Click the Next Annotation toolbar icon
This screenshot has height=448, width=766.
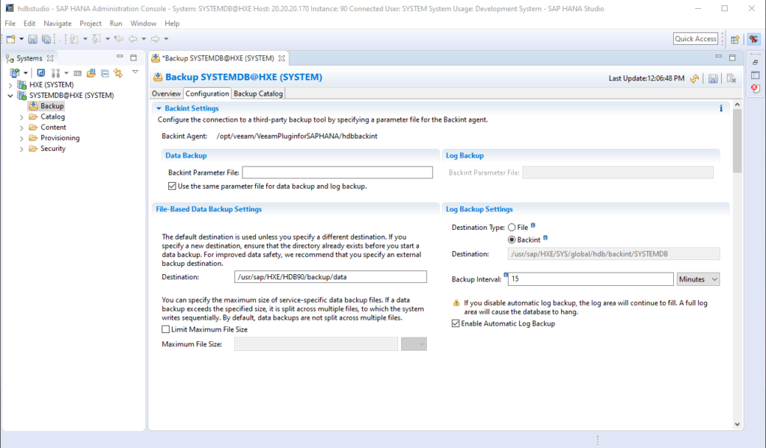(74, 39)
